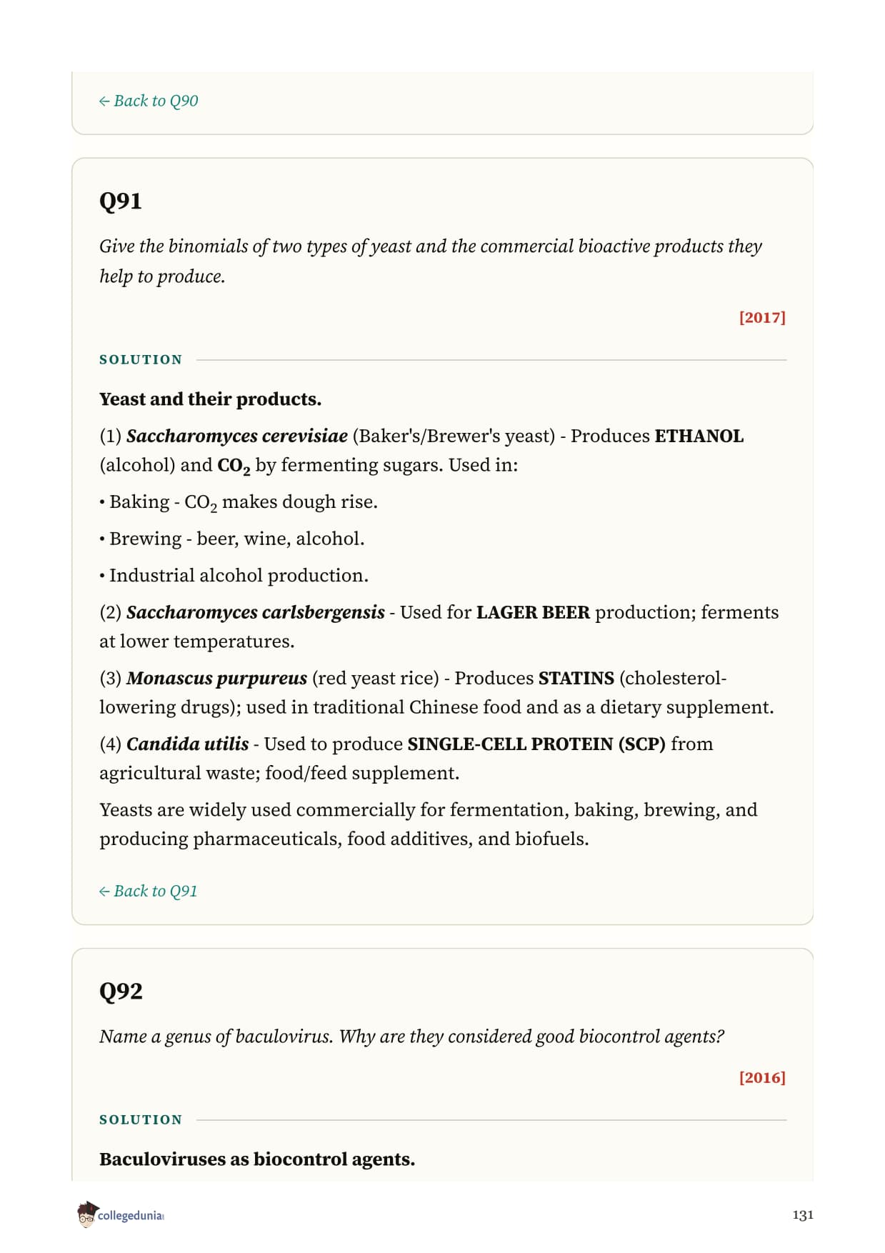This screenshot has height=1253, width=885.
Task: Click 'Baculoviruses as biocontrol agents.' heading
Action: 257,1159
